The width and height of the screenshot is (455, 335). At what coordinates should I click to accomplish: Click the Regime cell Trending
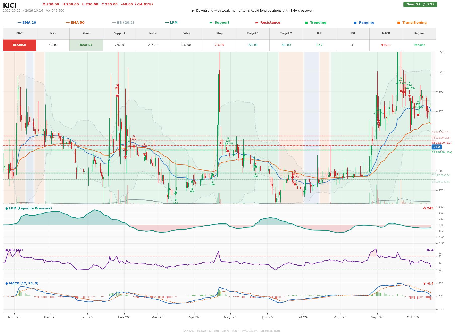pyautogui.click(x=419, y=45)
